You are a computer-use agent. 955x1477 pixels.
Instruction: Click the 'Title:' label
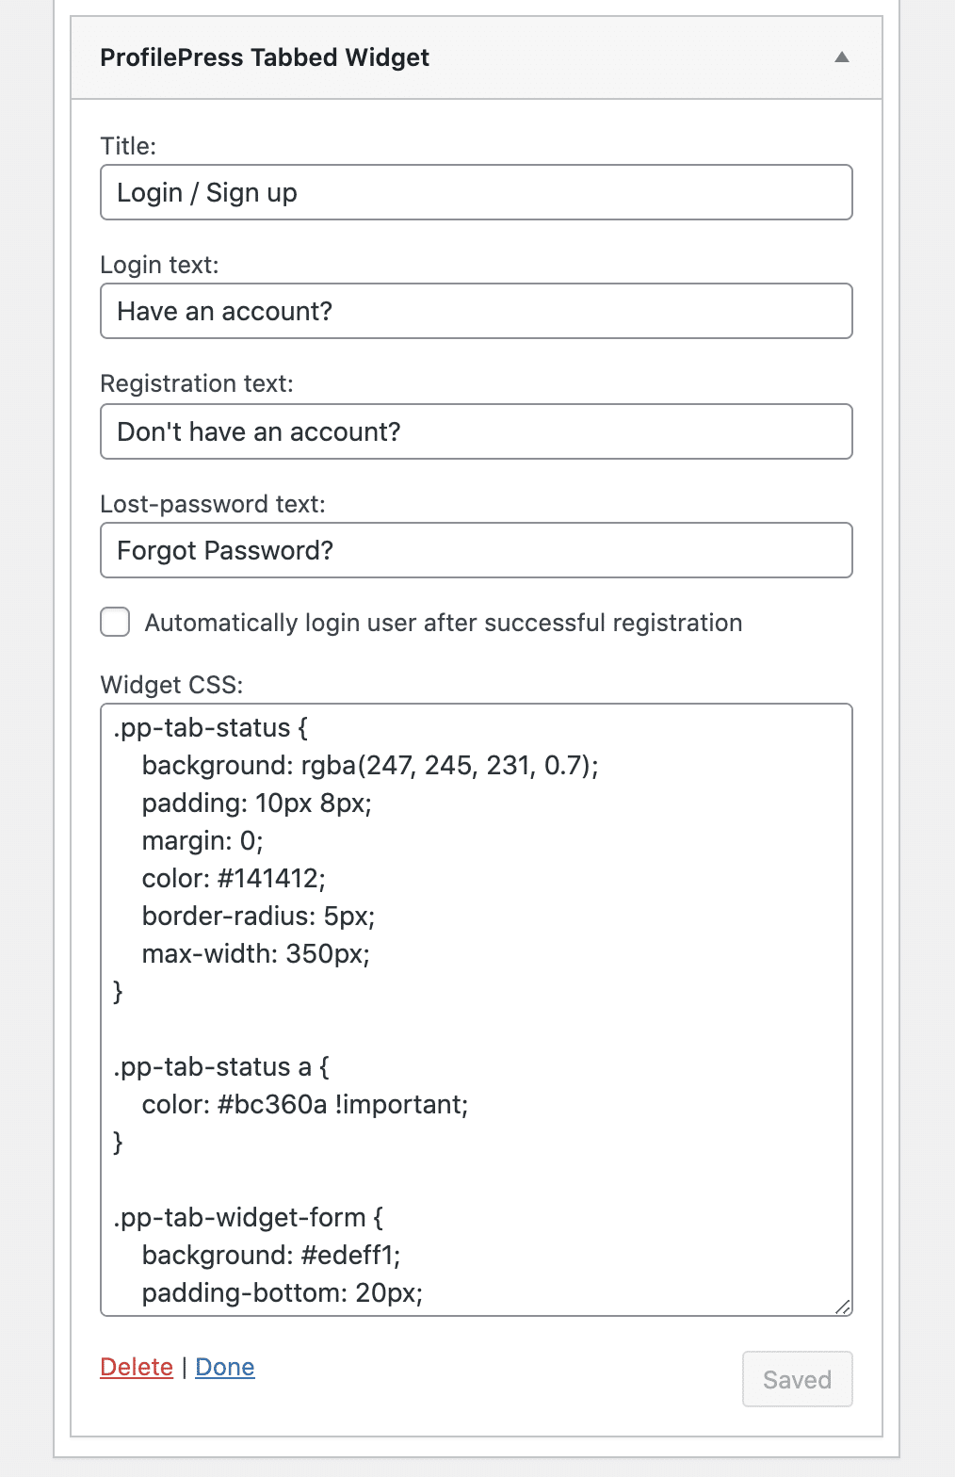click(x=128, y=146)
